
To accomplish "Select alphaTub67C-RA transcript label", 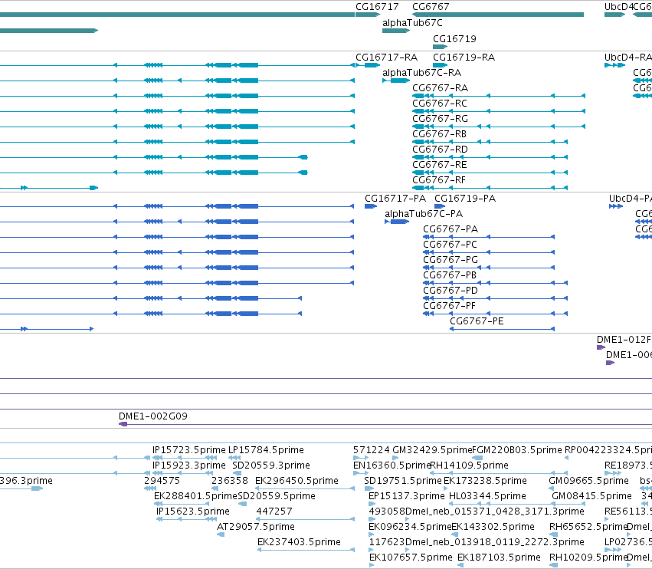I will click(421, 73).
